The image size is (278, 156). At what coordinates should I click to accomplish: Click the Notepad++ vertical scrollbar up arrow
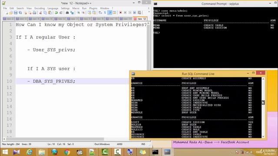tap(149, 23)
